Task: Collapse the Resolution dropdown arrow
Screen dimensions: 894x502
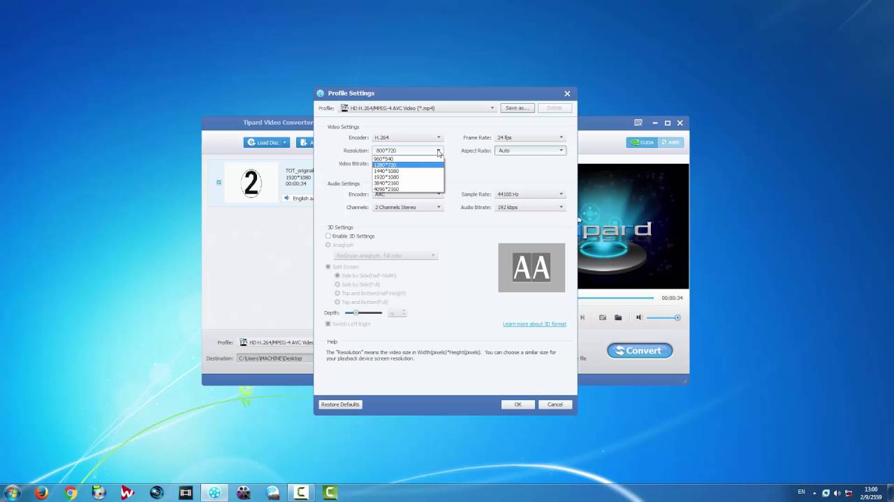Action: [x=439, y=151]
